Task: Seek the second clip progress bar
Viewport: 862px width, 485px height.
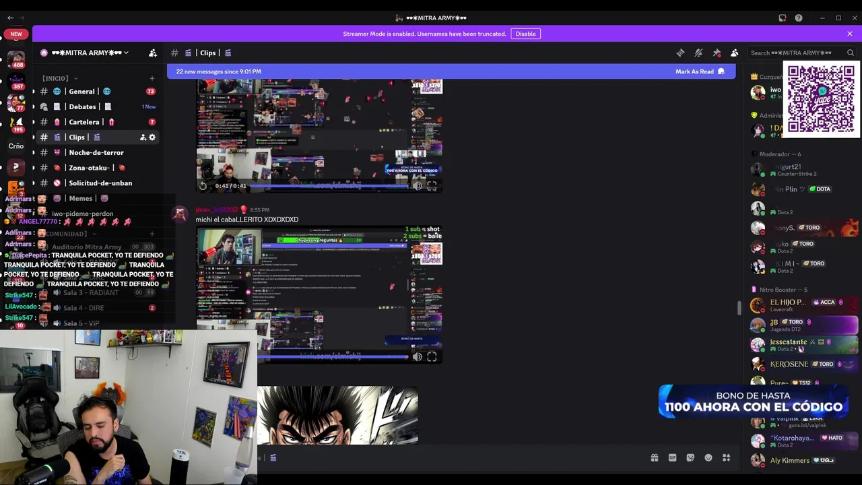Action: (333, 357)
